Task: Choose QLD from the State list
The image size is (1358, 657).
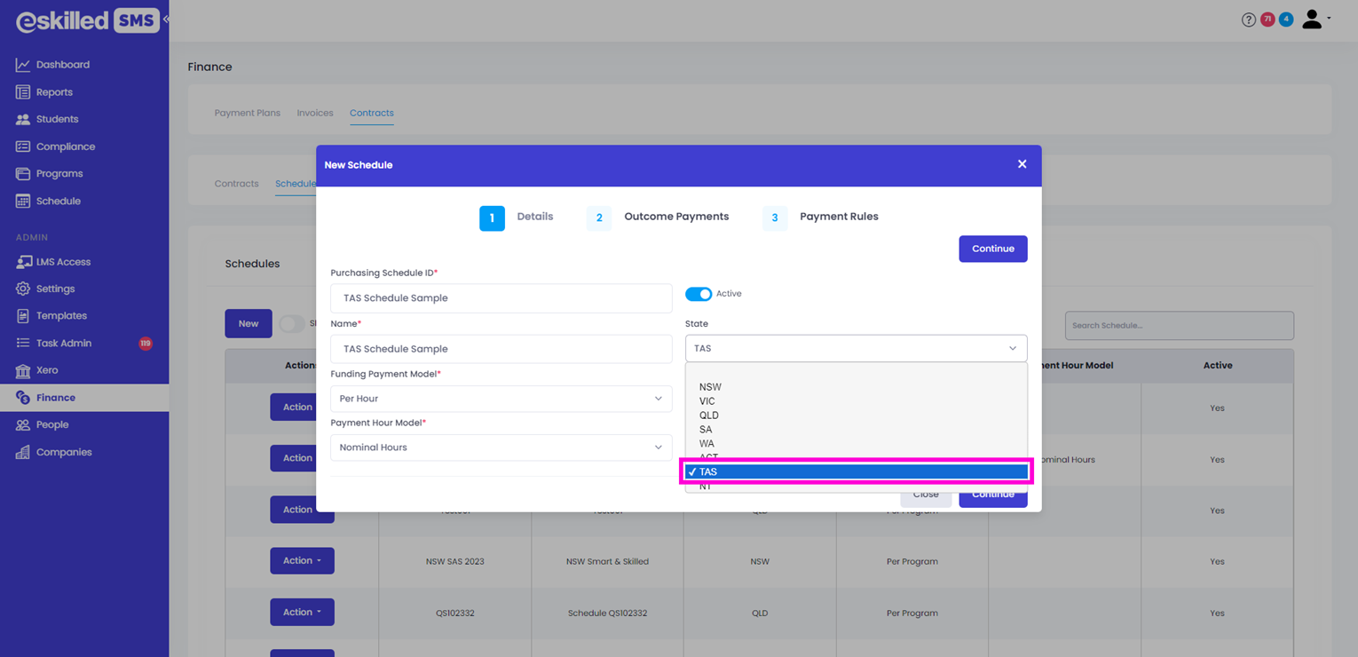Action: click(857, 416)
